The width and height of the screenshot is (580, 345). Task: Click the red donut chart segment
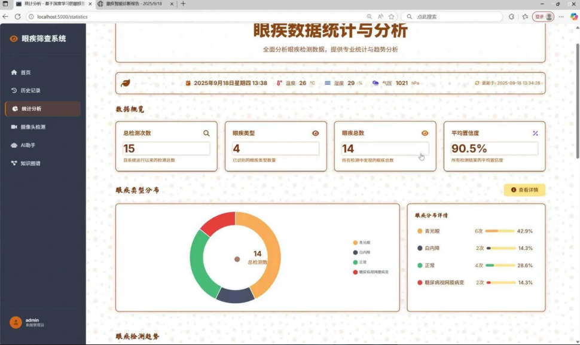coord(219,222)
